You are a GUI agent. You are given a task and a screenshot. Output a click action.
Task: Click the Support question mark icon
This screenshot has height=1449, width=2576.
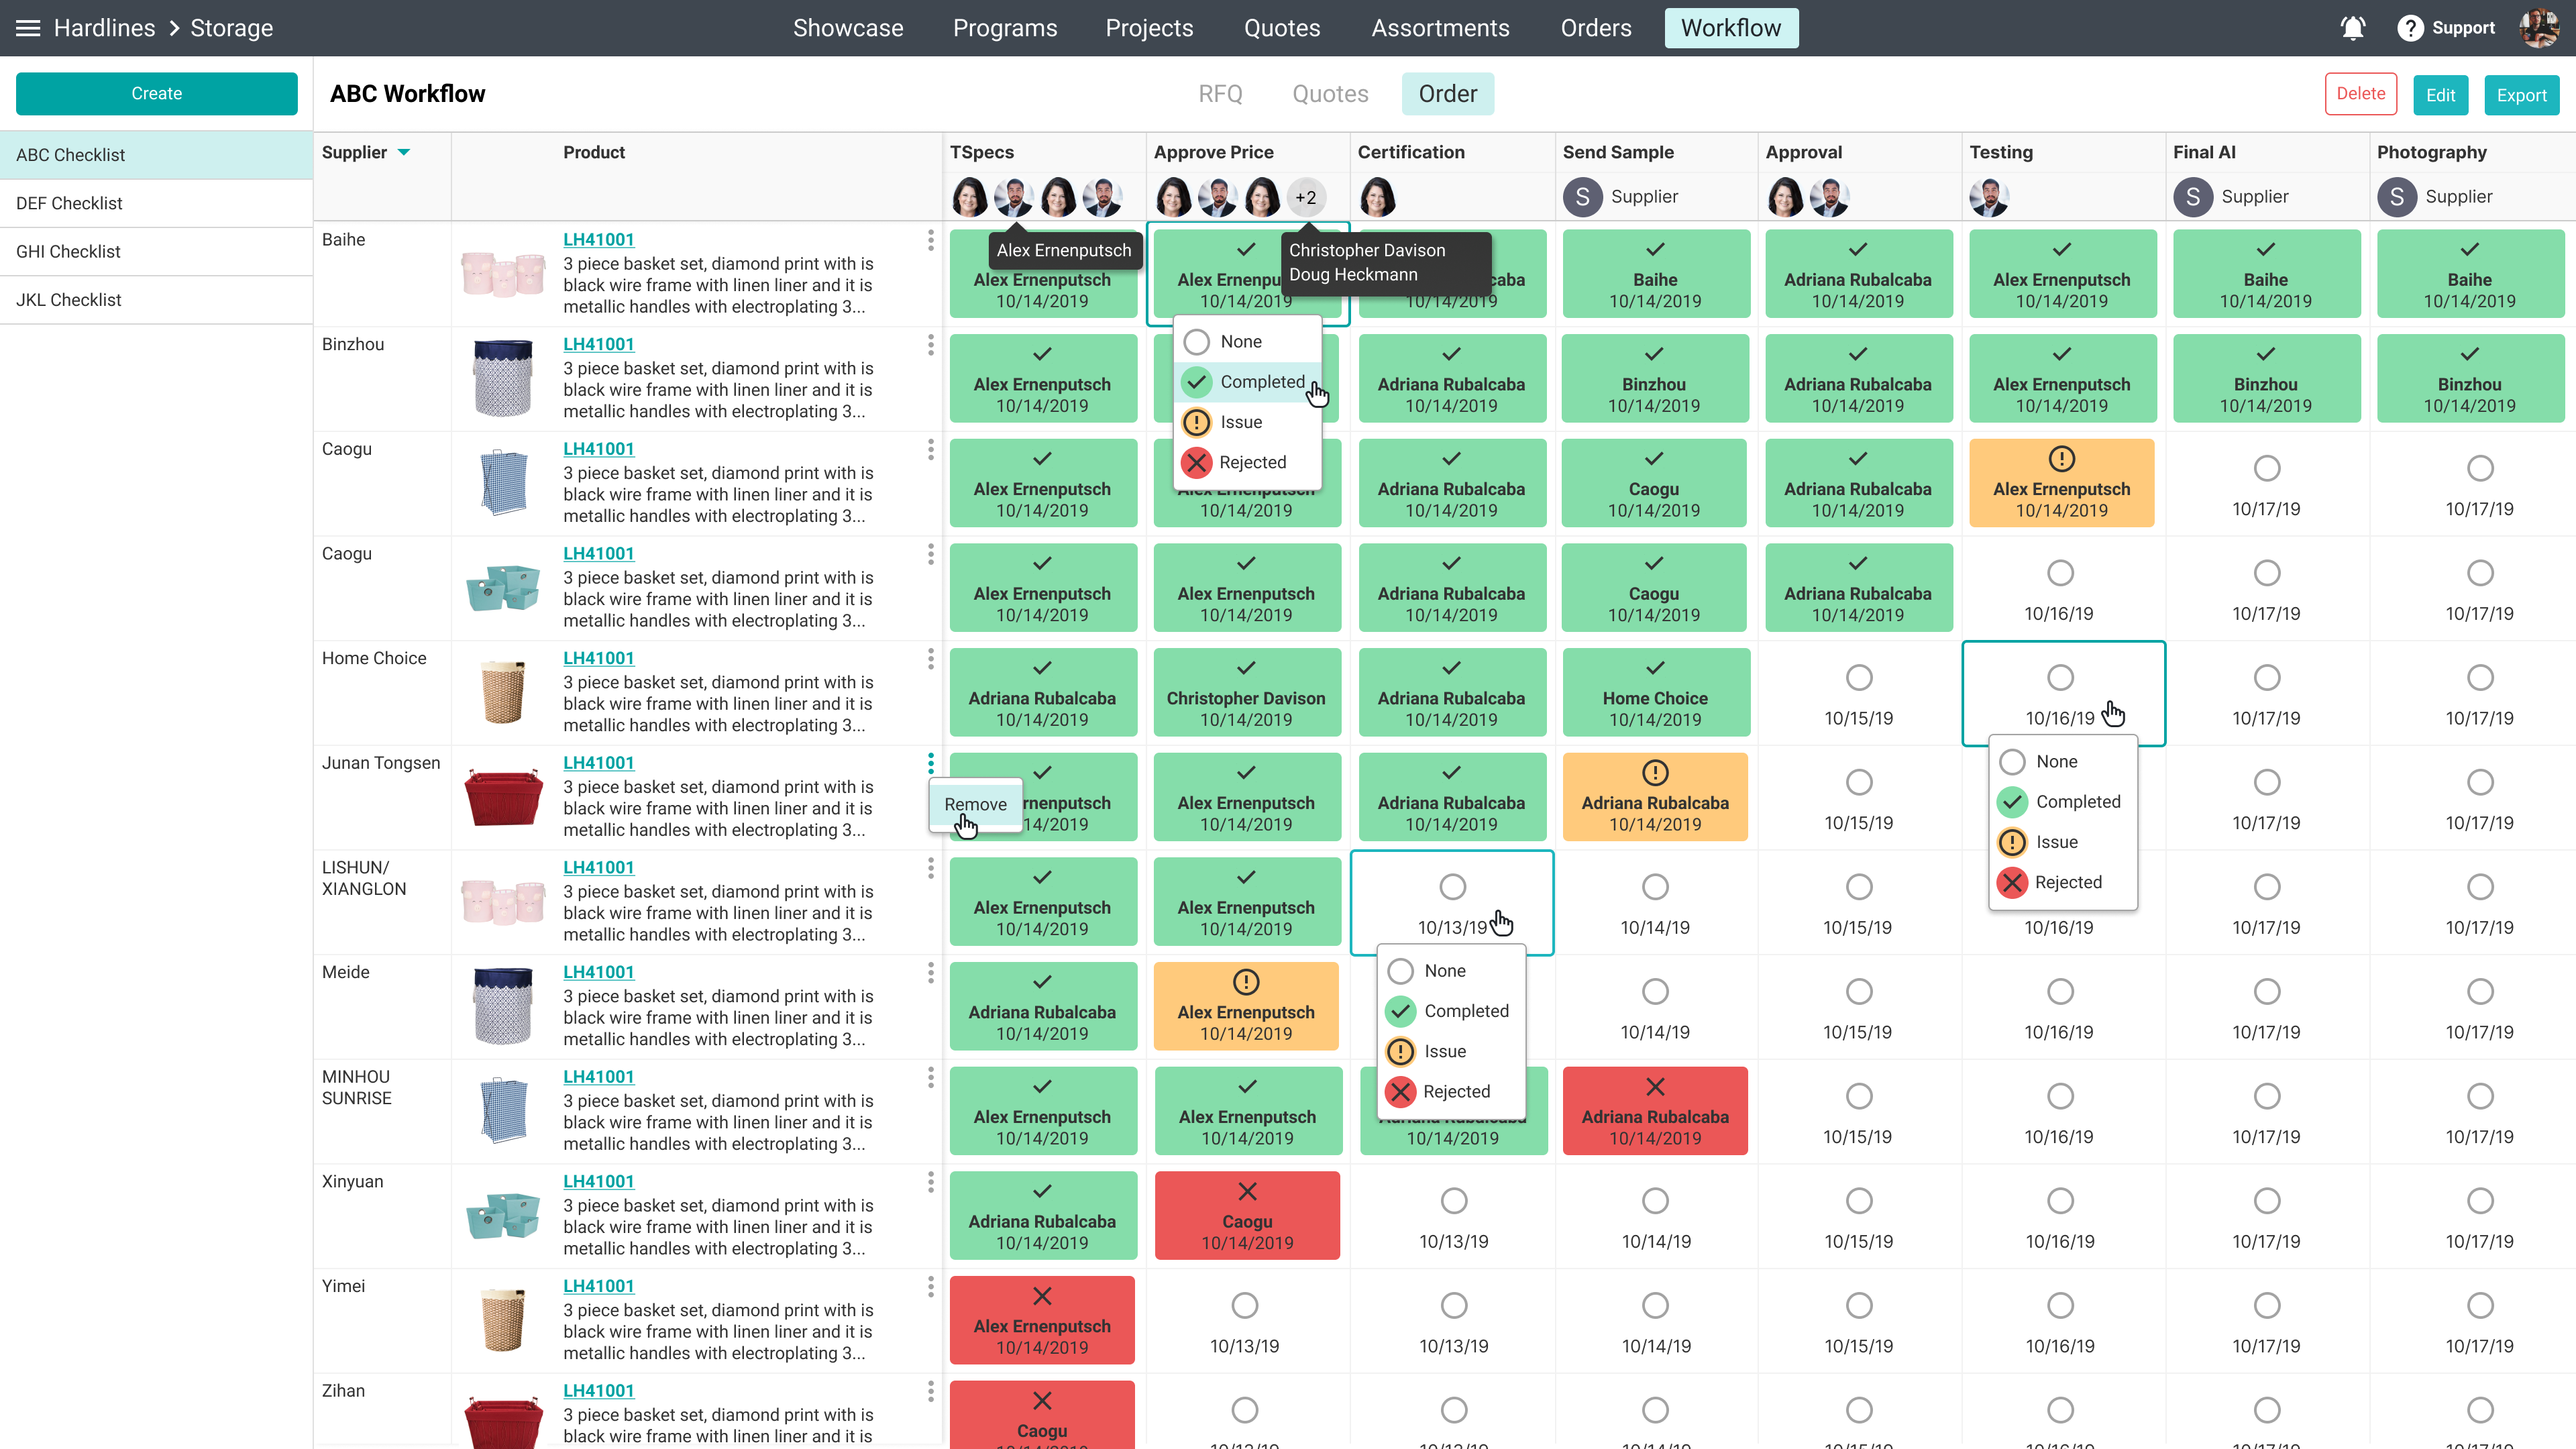(2410, 28)
